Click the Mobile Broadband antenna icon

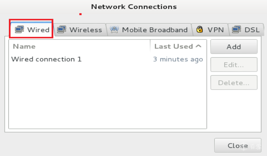114,29
